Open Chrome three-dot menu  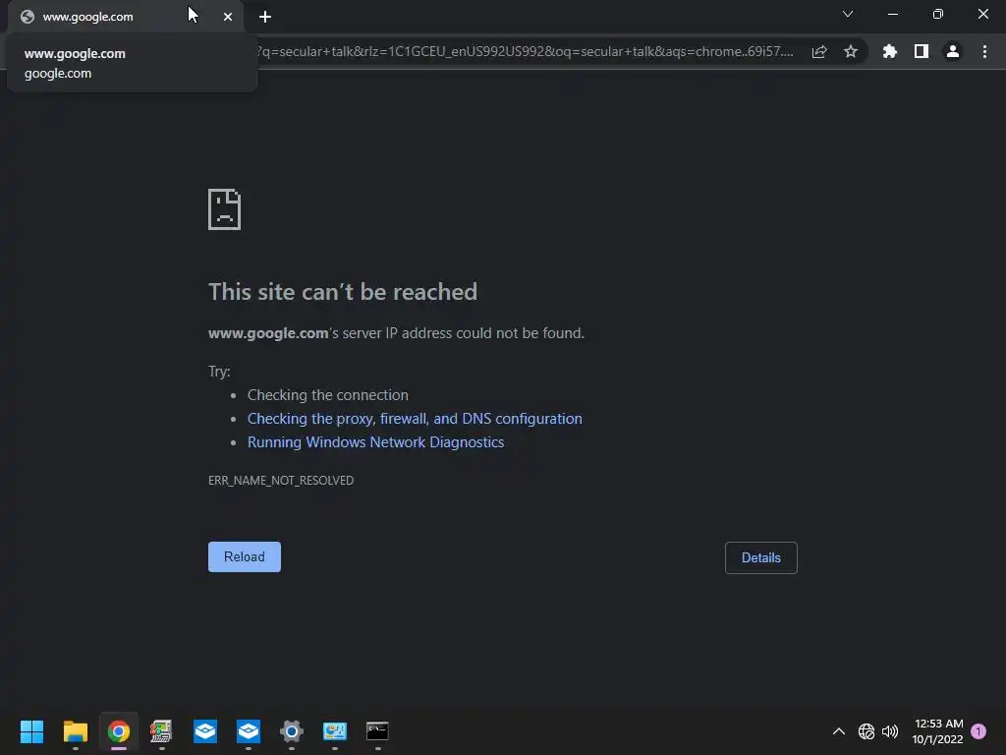[984, 51]
